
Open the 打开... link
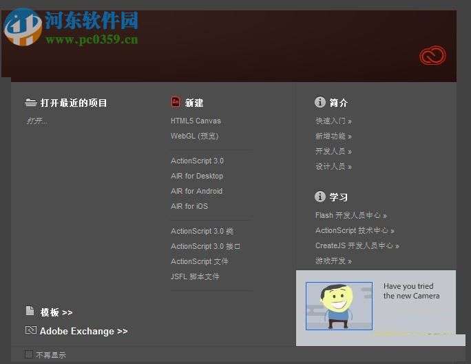point(37,121)
